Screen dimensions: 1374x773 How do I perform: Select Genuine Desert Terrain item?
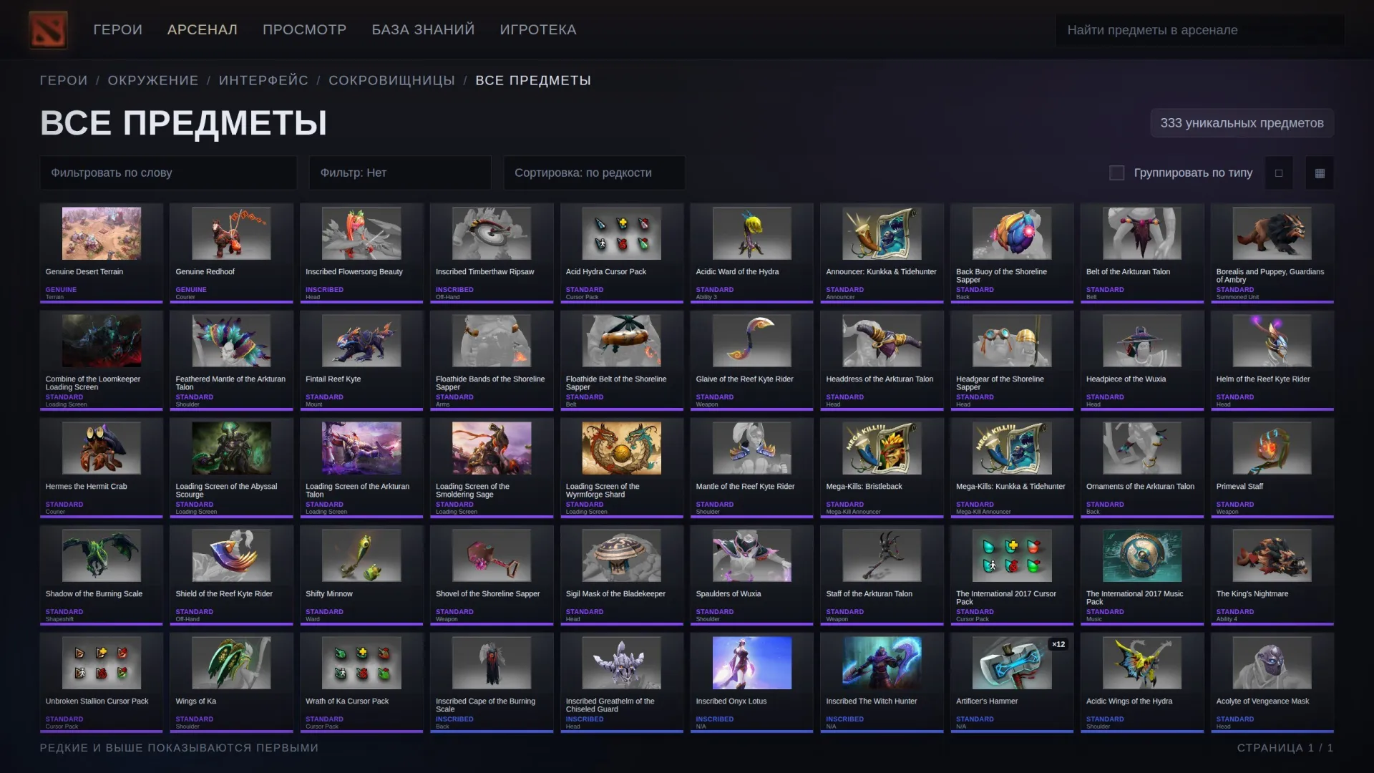102,253
